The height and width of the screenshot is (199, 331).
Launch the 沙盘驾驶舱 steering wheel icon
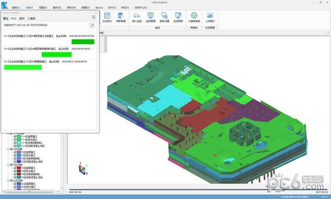pyautogui.click(x=194, y=17)
